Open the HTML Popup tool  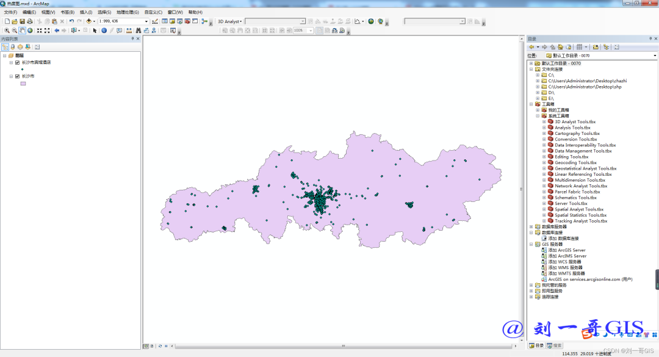tap(120, 31)
